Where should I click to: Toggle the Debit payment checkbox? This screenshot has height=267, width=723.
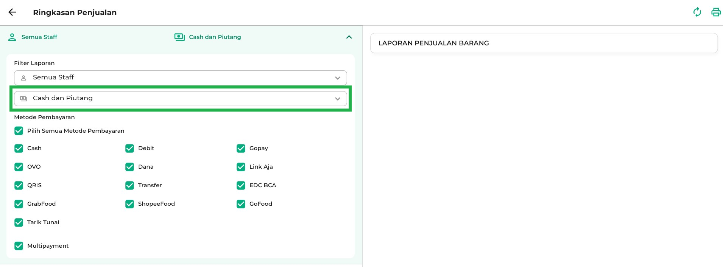(x=129, y=148)
